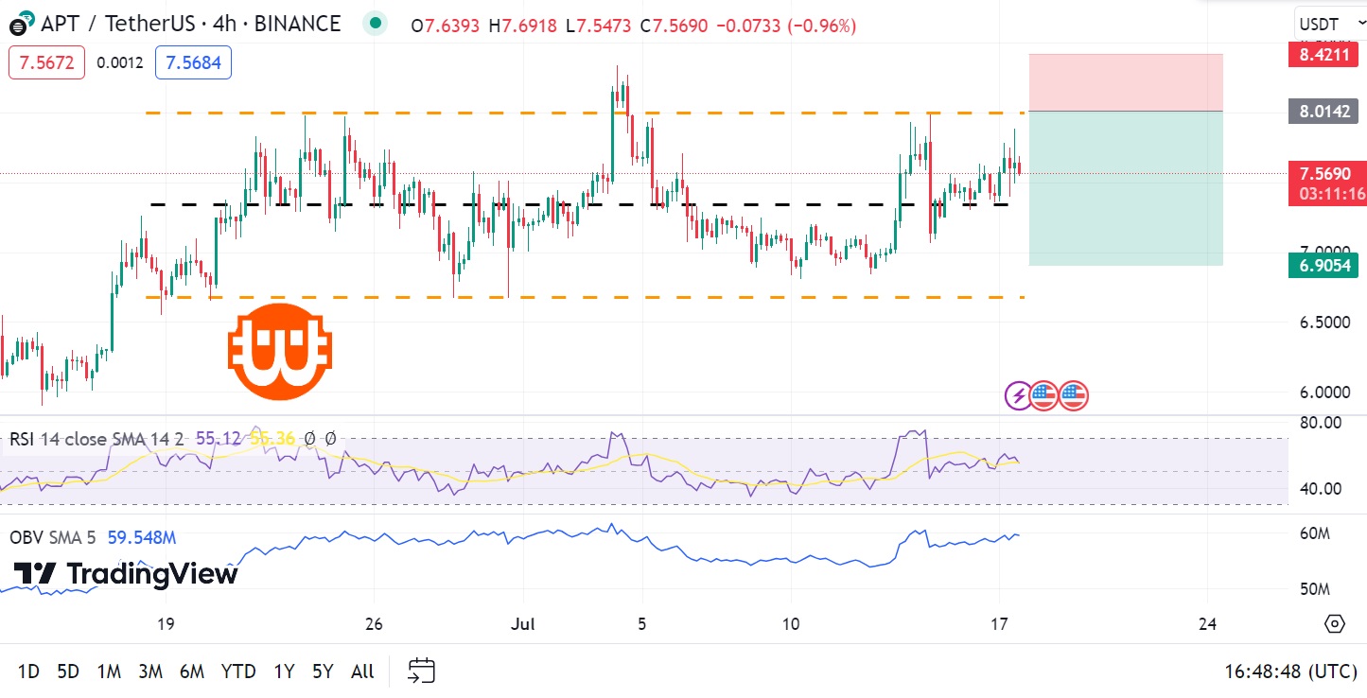This screenshot has height=698, width=1367.
Task: Click the 7.5690 current price label
Action: (1325, 173)
